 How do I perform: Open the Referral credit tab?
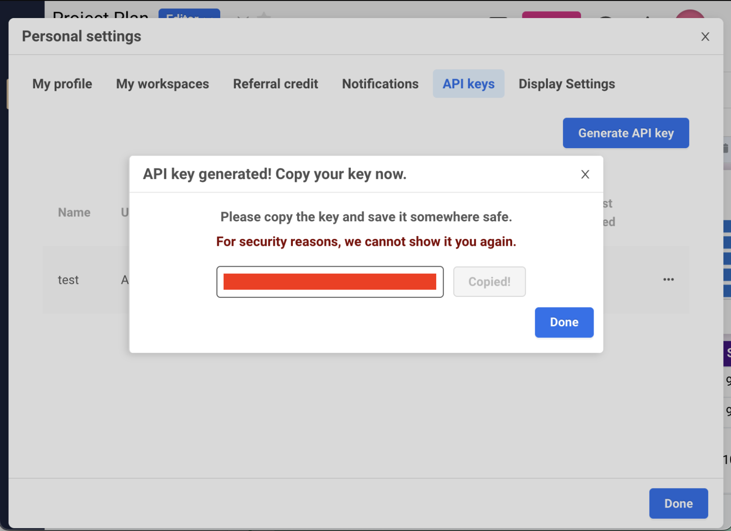click(x=275, y=84)
